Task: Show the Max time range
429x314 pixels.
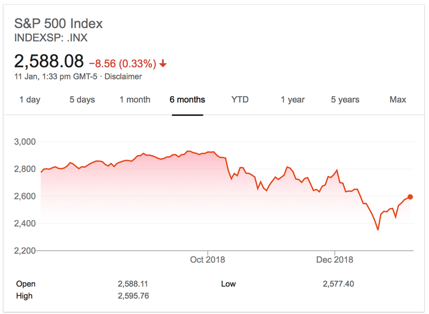Action: click(x=398, y=100)
